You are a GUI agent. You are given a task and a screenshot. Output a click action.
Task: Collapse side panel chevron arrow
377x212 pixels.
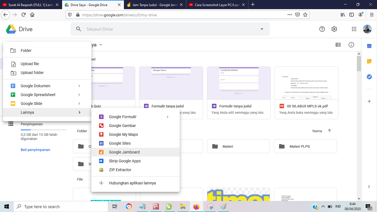coord(369,187)
